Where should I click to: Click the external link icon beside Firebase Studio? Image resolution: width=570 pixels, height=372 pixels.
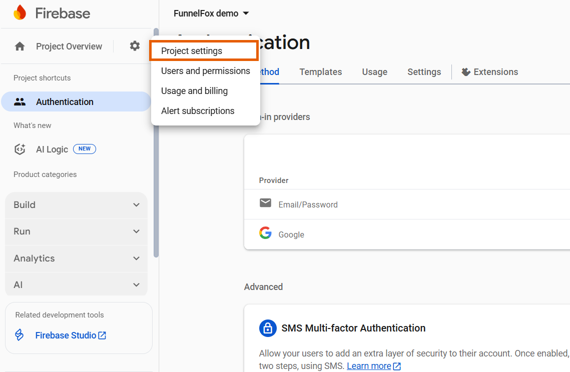102,335
